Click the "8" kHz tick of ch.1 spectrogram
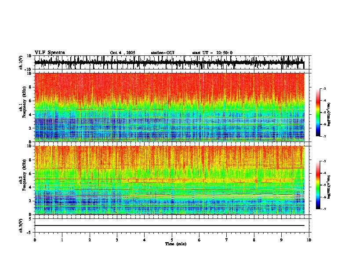 pos(31,87)
